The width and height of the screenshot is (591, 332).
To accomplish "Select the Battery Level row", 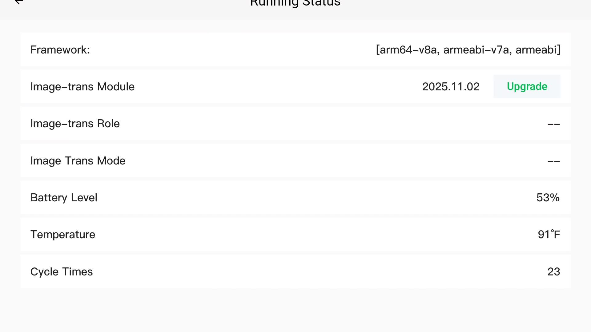I will point(295,198).
